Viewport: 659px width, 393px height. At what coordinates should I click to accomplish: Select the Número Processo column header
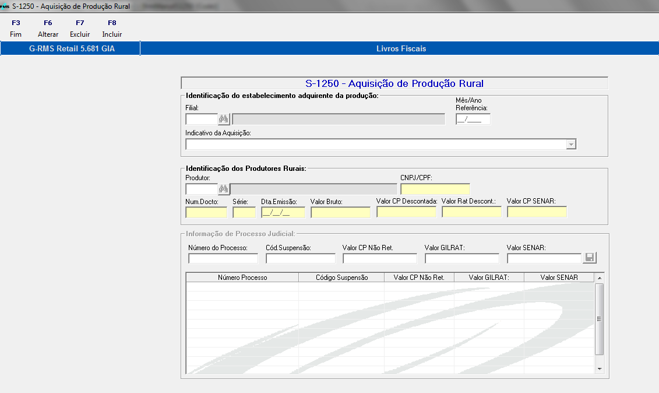pos(242,277)
